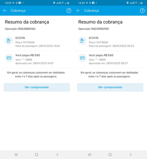This screenshot has width=147, height=159.
Task: Tap back arrow on left Cobrança screen
Action: [5, 10]
